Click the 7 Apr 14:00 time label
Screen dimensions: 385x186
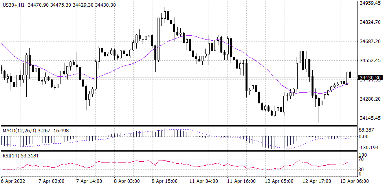coord(90,181)
